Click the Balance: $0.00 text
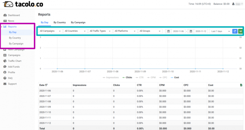 (221, 4)
